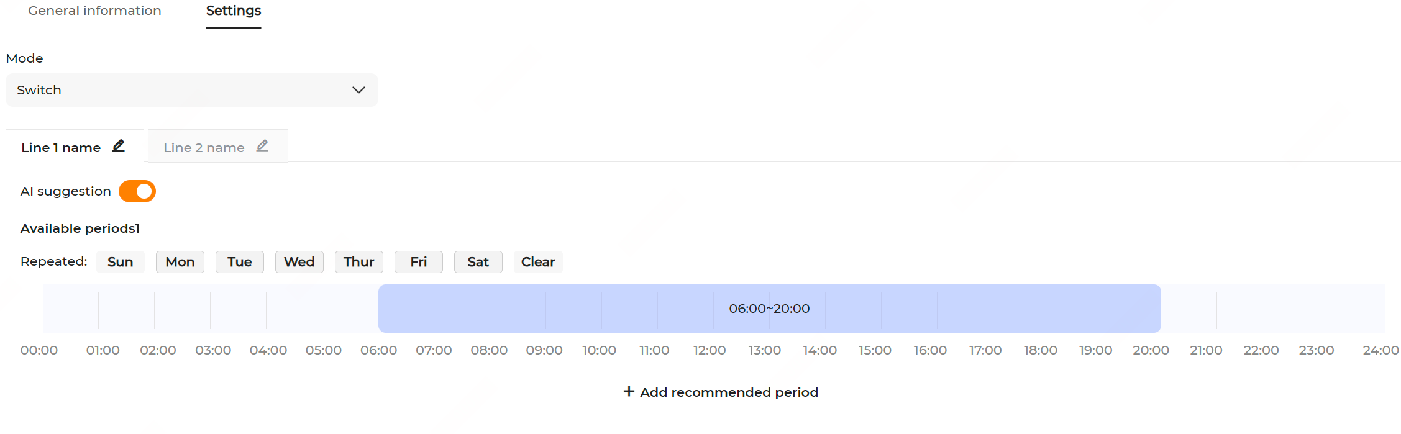Toggle Wed repeat day
This screenshot has height=434, width=1401.
click(x=299, y=262)
